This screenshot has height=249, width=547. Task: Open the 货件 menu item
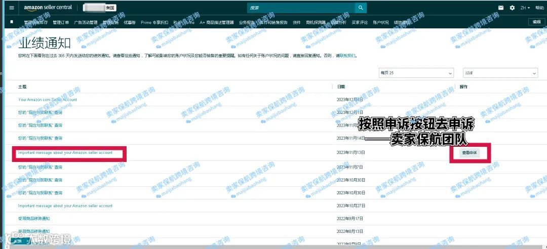296,23
